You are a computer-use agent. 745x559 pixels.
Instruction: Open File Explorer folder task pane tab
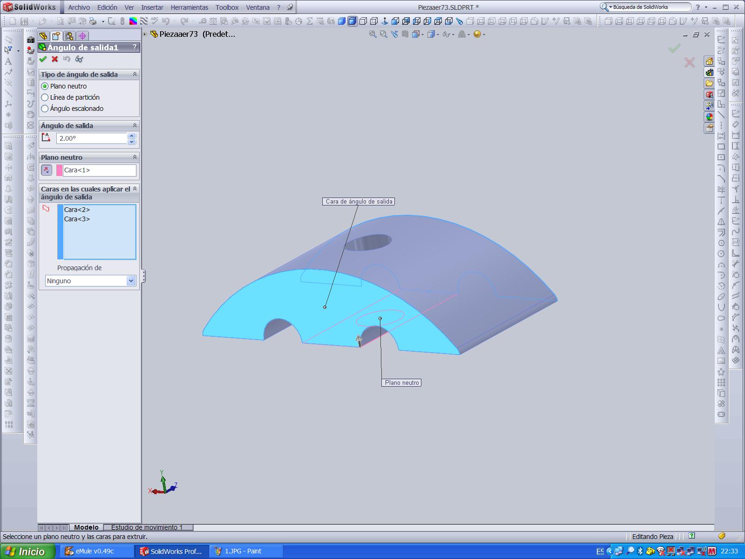[709, 83]
